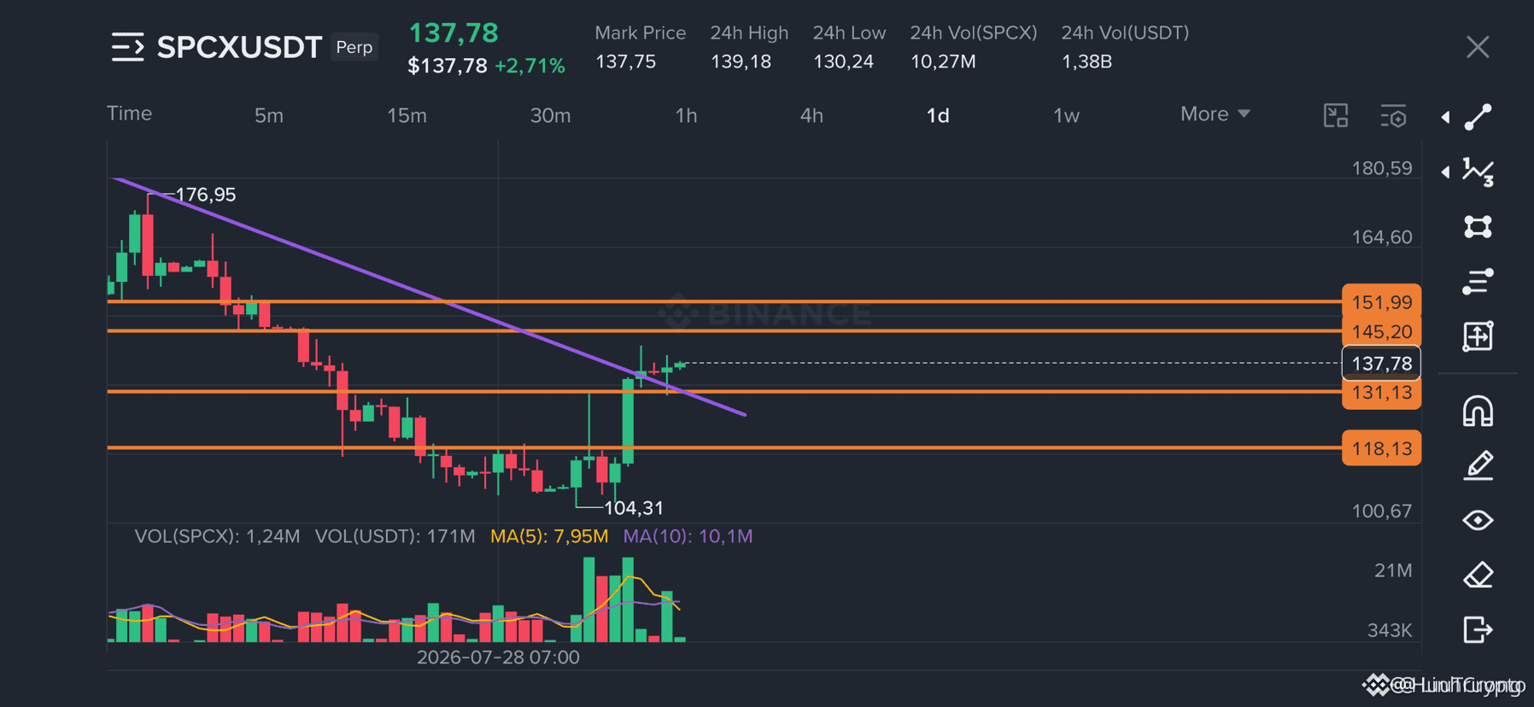The image size is (1534, 707).
Task: Click the 24h Low value 130,24
Action: tap(843, 61)
